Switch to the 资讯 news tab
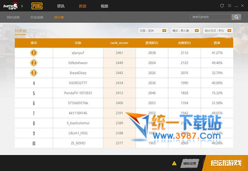Viewport: 248px width, 171px height. point(61,6)
